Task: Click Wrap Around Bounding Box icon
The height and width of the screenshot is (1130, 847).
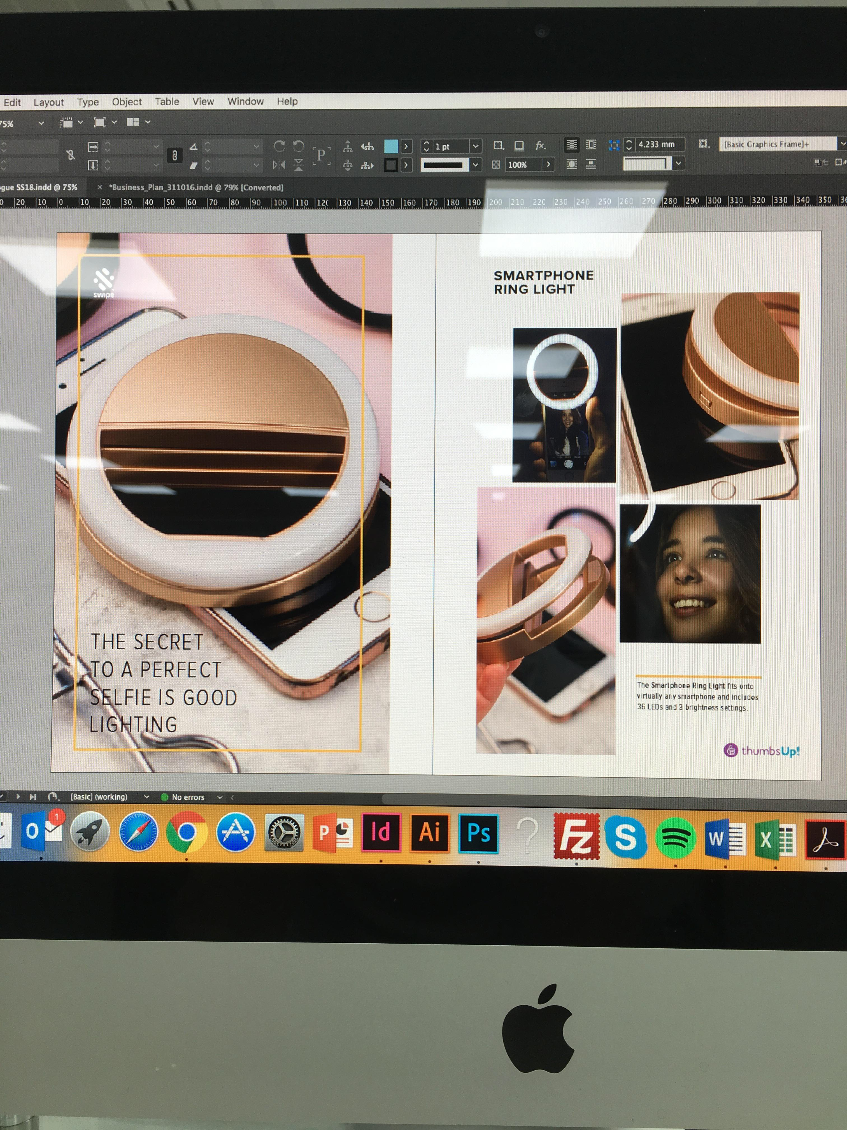Action: [x=591, y=145]
